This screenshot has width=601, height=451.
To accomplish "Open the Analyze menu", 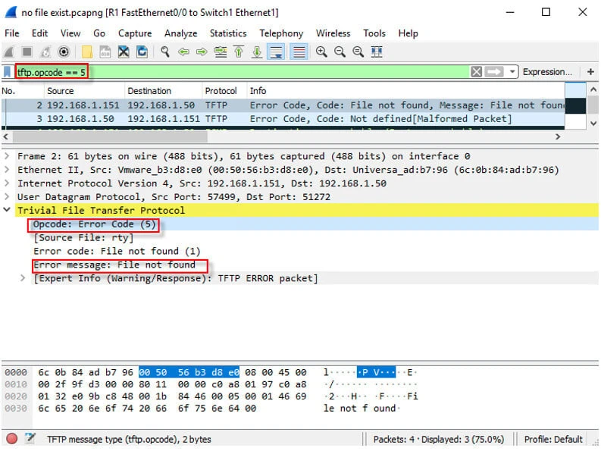I will [x=180, y=33].
